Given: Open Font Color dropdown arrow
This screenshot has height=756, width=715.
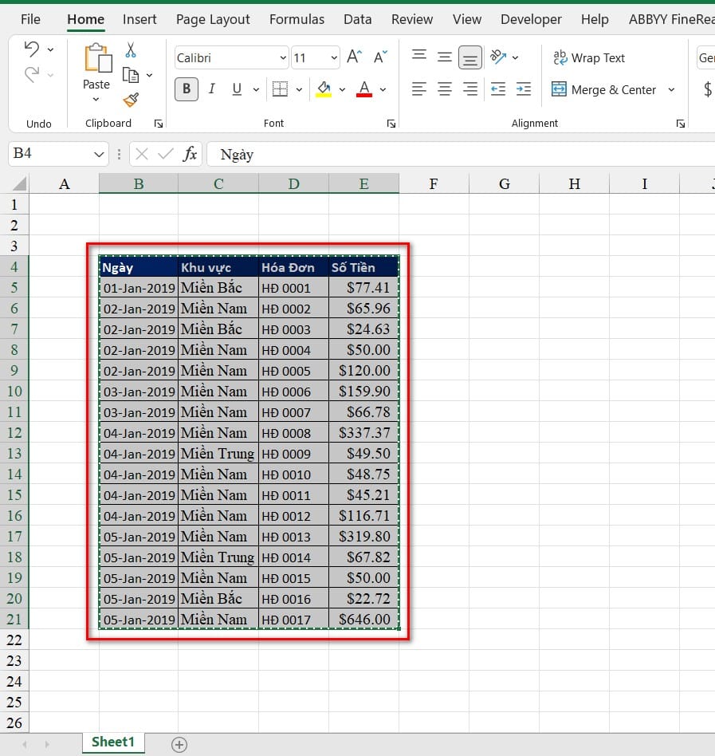Looking at the screenshot, I should (383, 89).
